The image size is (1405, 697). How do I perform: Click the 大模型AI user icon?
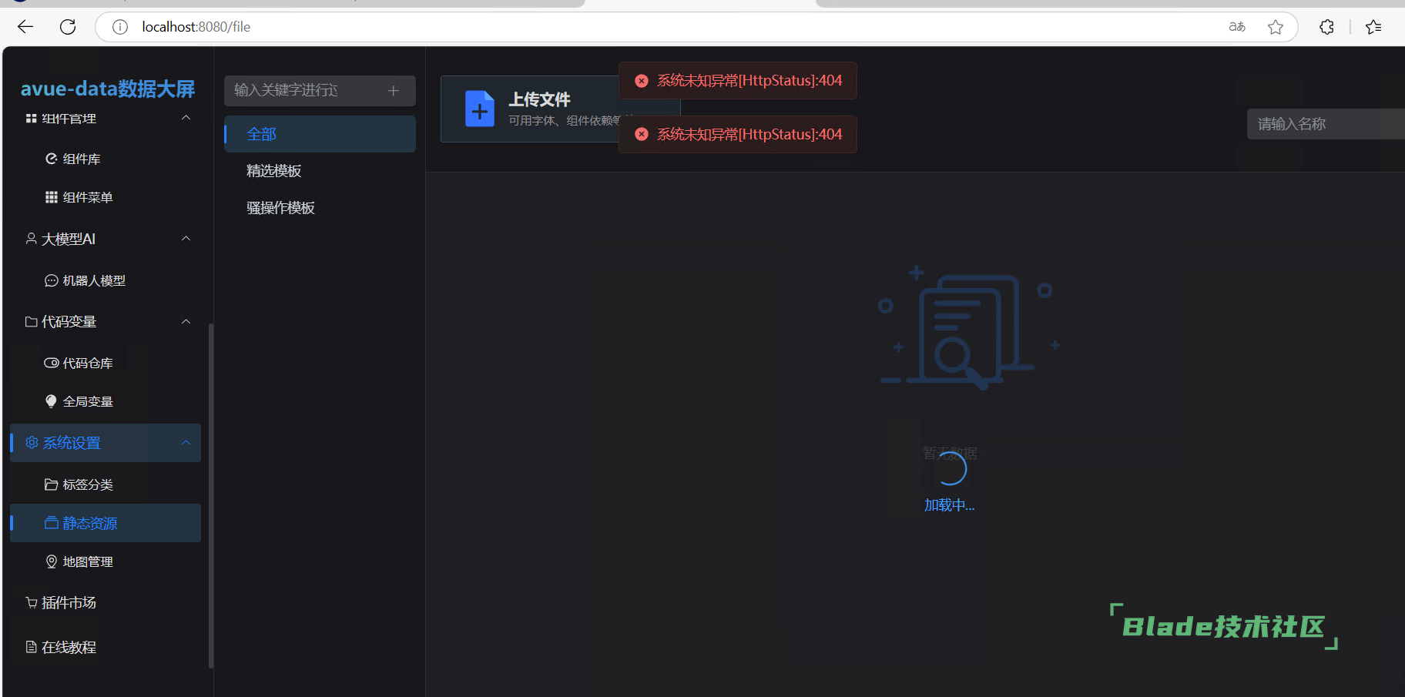point(32,239)
